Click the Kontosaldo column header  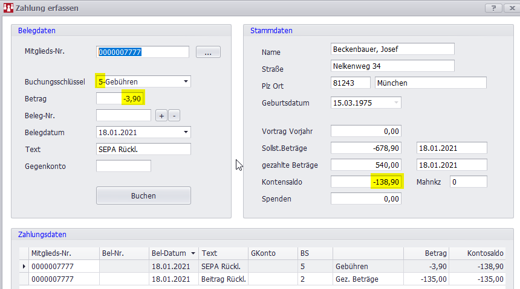tap(483, 253)
